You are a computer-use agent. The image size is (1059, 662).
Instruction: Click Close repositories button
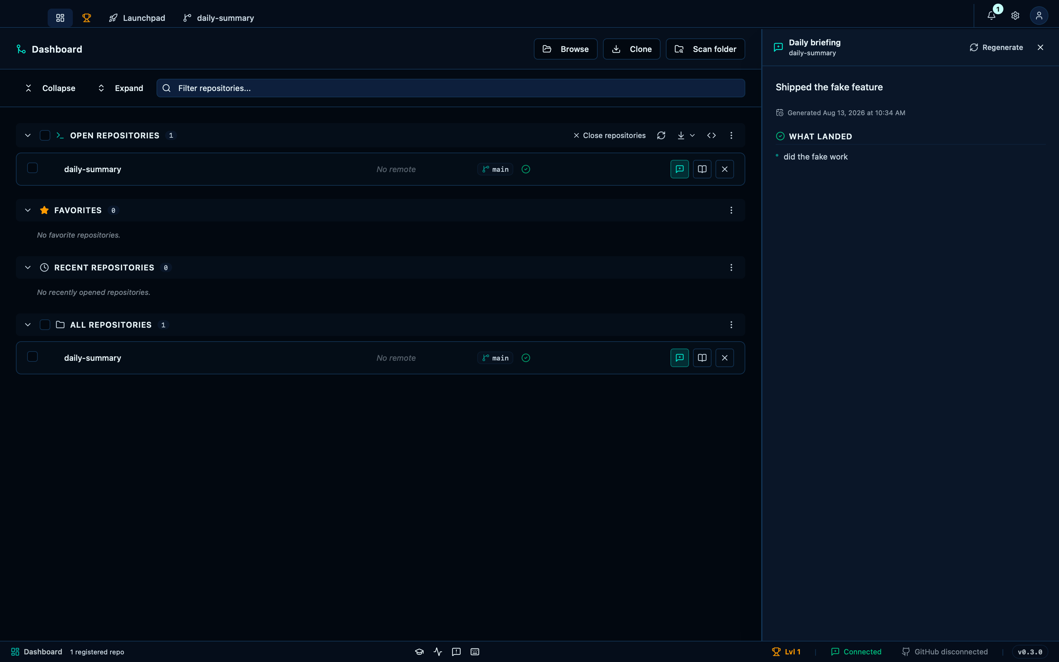(x=610, y=135)
